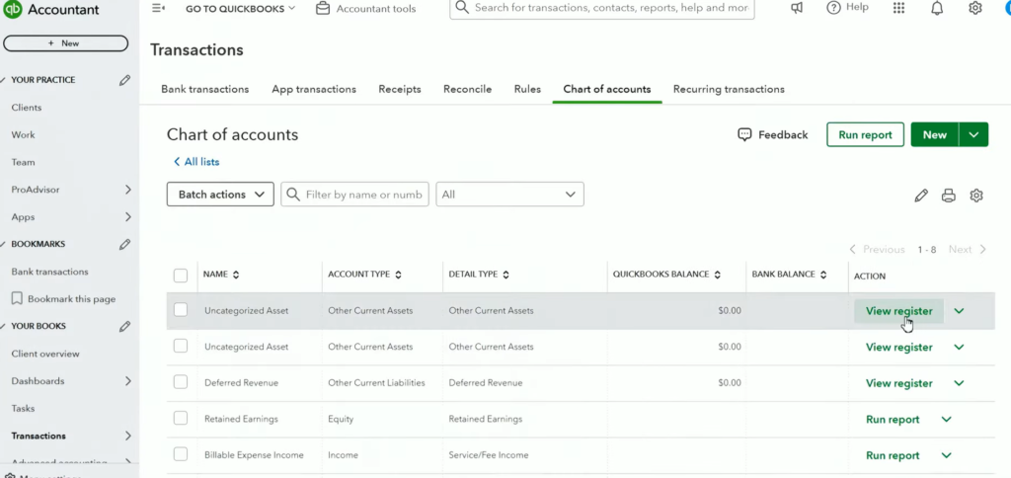Check the Retained Earnings row checkbox
Screen dimensions: 1011x478
click(181, 419)
